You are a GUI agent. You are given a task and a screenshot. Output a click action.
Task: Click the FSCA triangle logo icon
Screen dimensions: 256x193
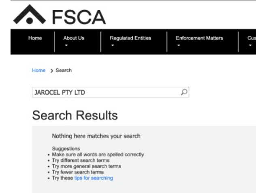tap(28, 16)
